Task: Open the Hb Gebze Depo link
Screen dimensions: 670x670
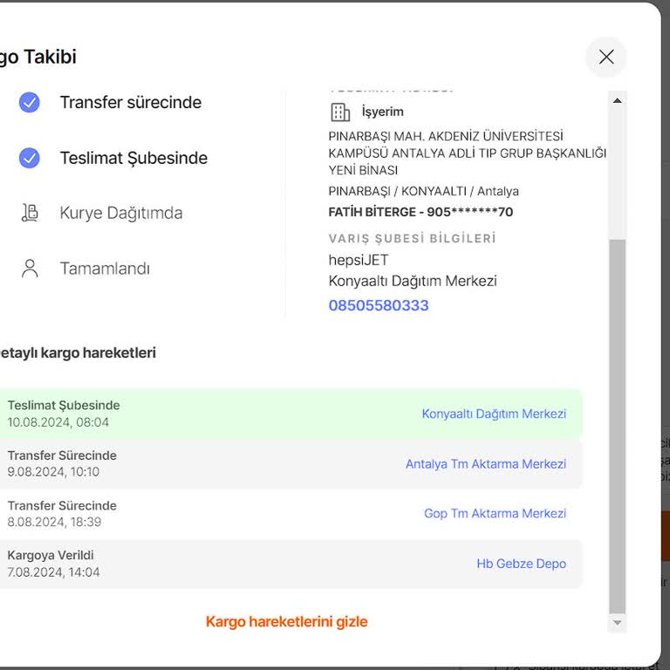Action: (521, 564)
